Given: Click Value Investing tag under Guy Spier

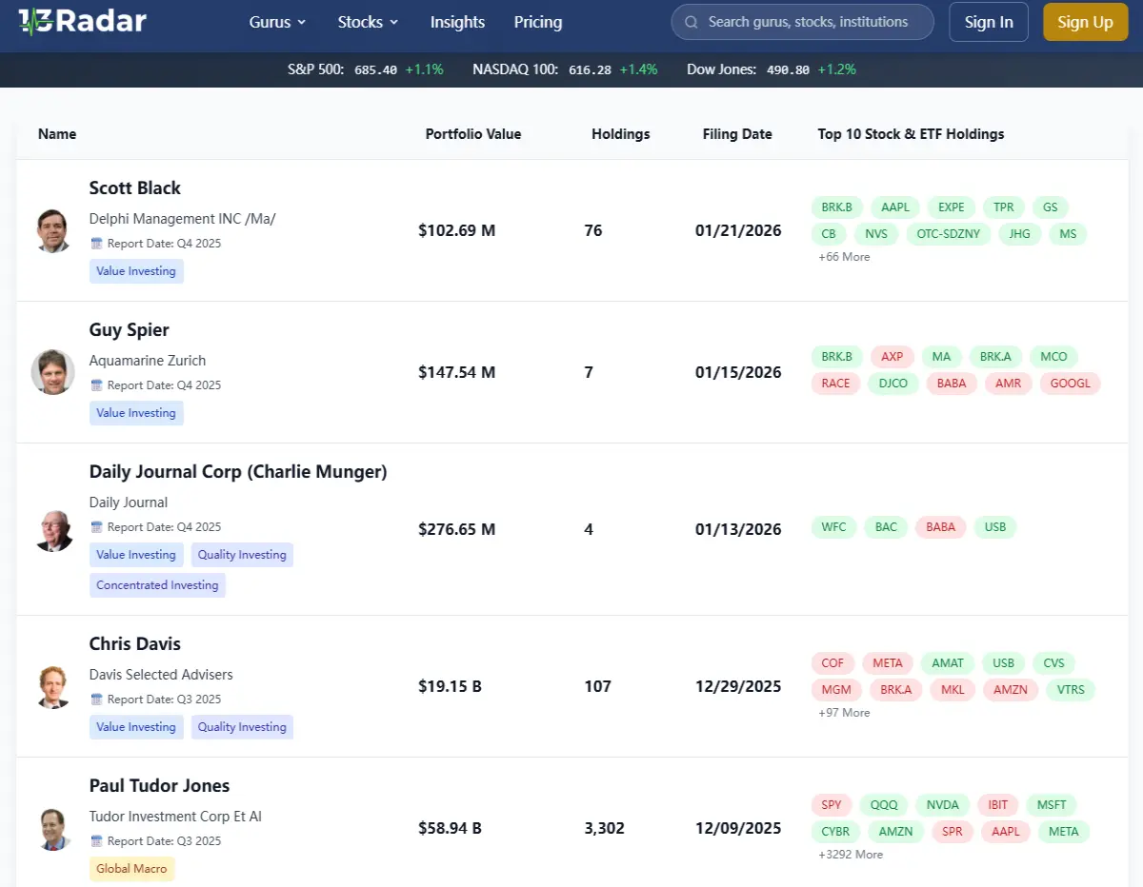Looking at the screenshot, I should tap(136, 413).
